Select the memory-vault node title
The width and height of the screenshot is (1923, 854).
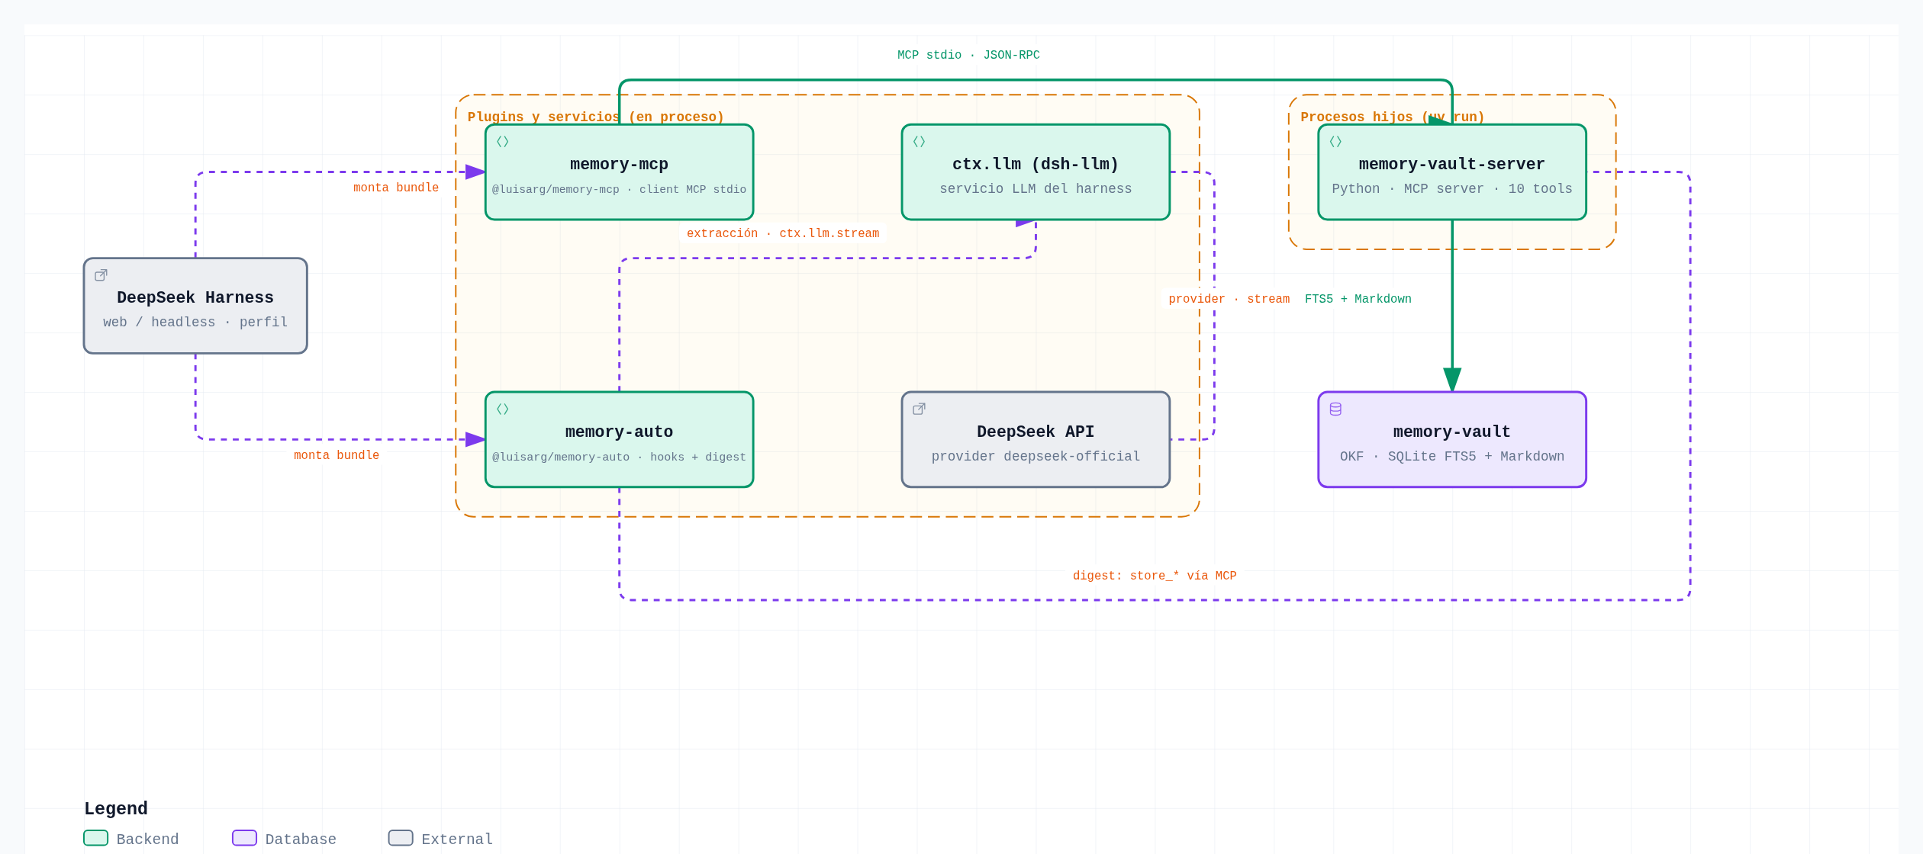tap(1451, 432)
